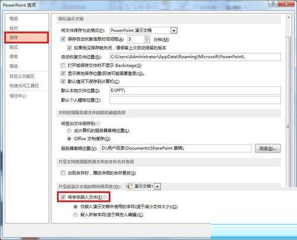Click the presentation file icon beside 演示文稿1
The image size is (297, 240).
pos(129,186)
